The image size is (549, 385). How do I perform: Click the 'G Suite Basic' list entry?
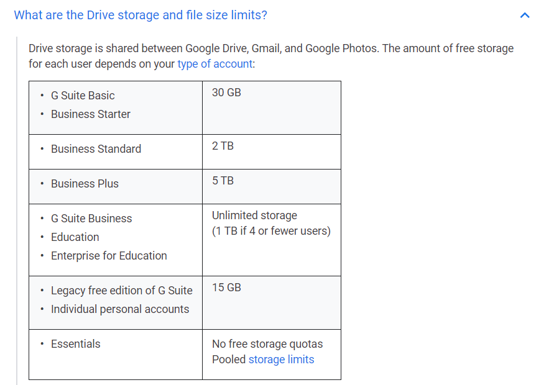(x=83, y=96)
